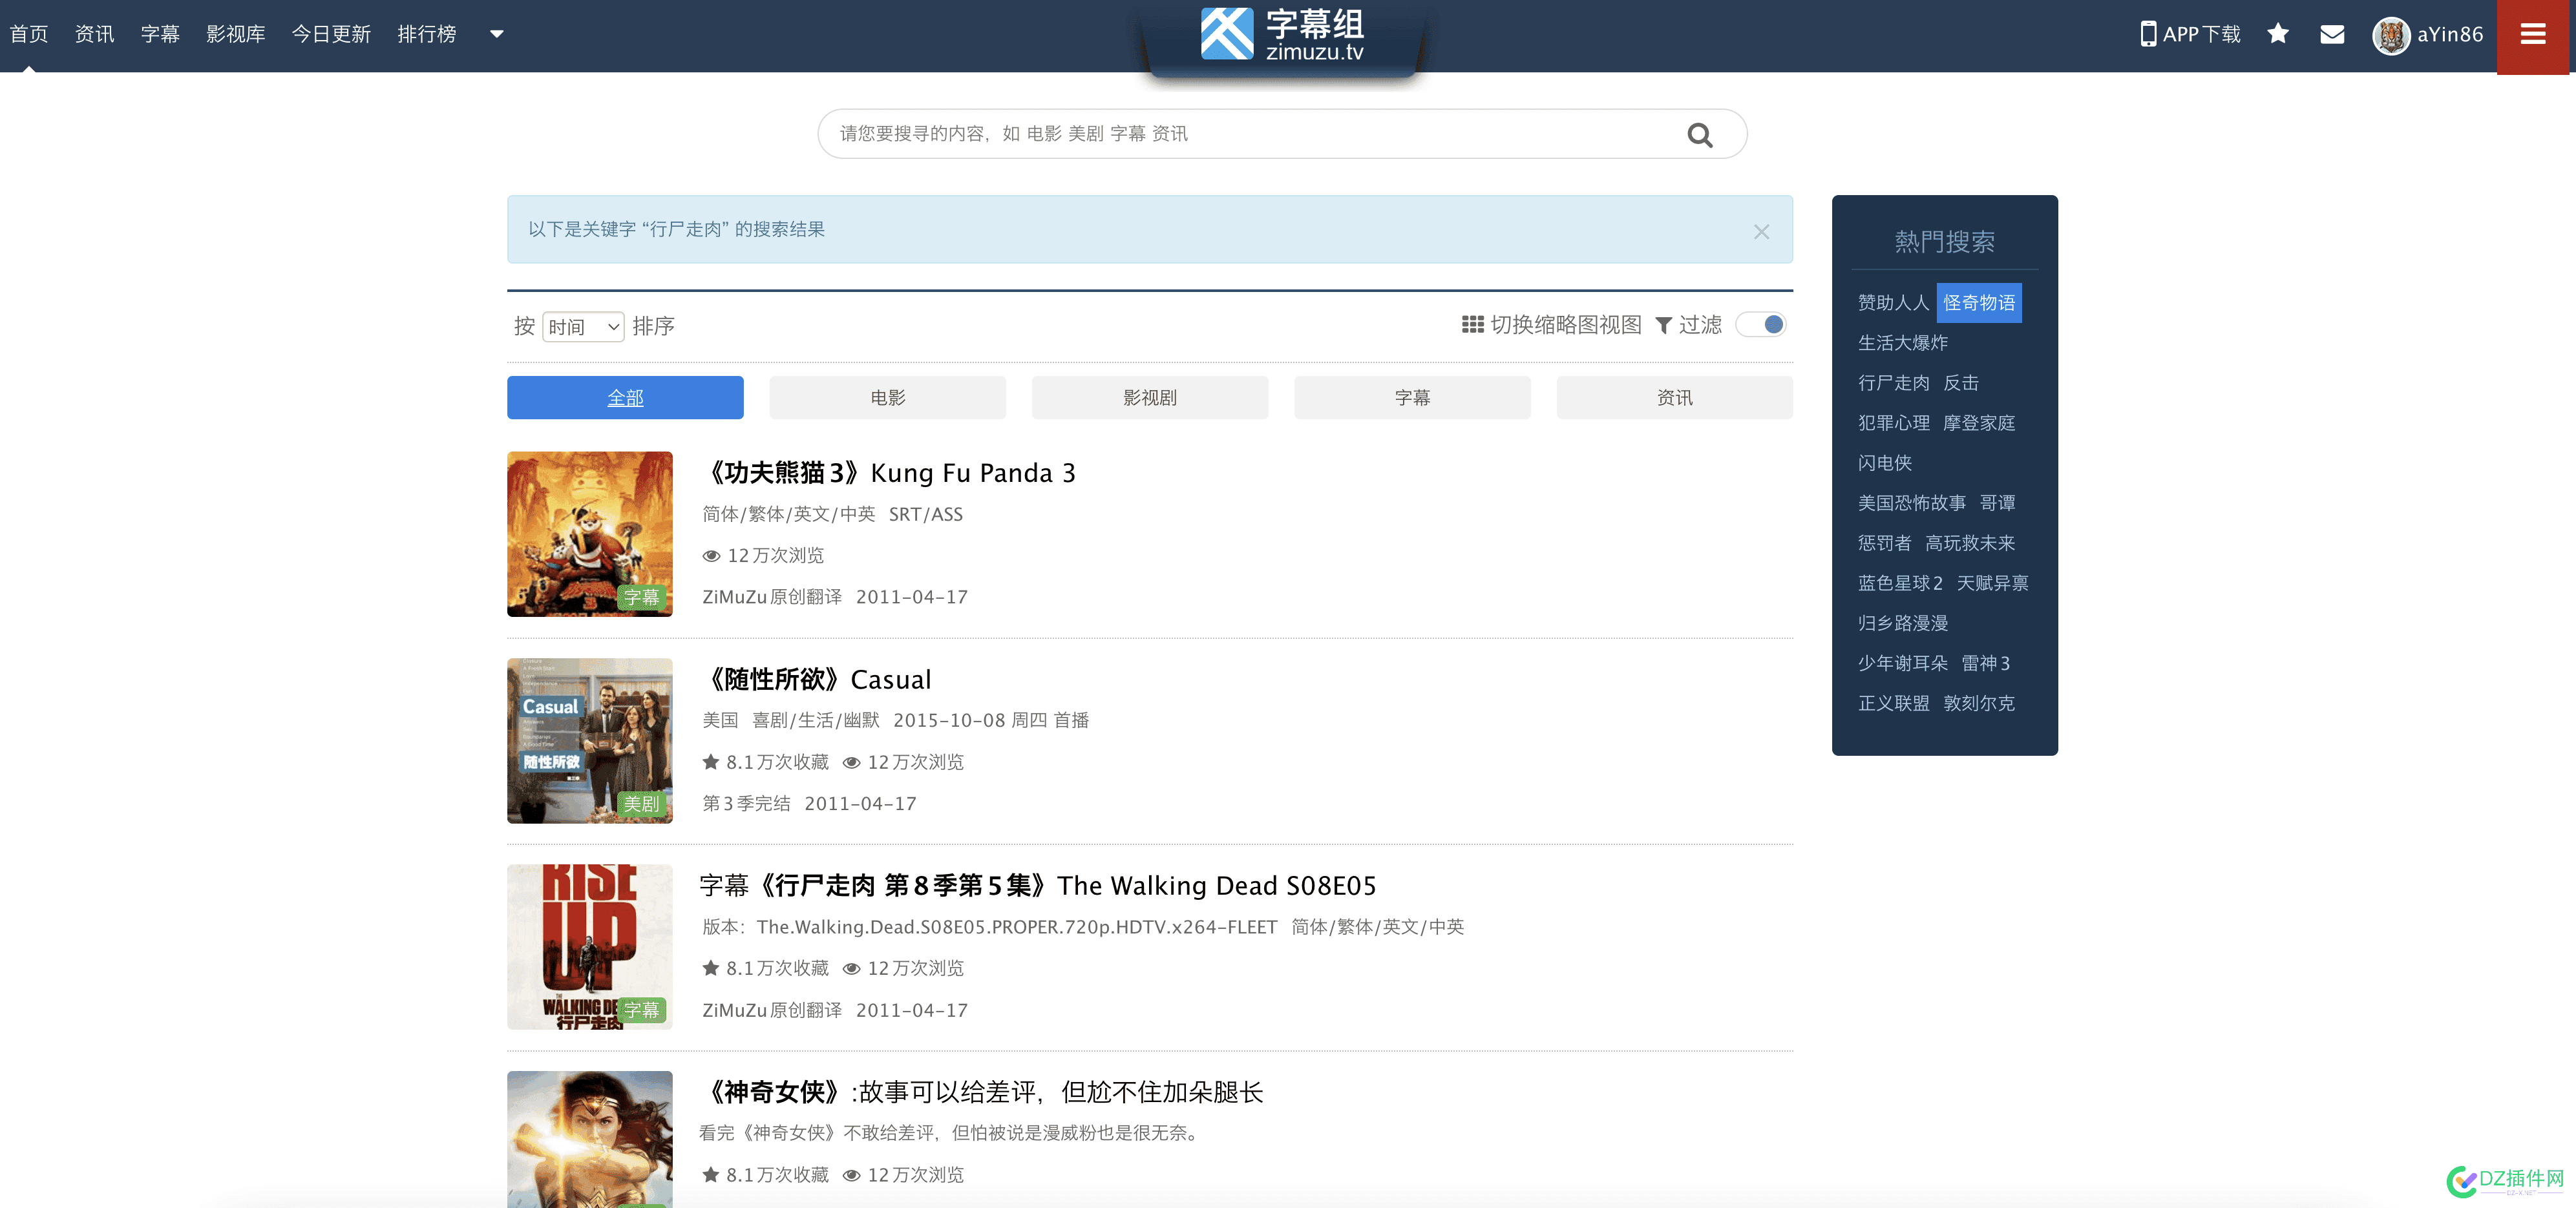Click 美剧 badge on Casual poster

click(x=641, y=804)
